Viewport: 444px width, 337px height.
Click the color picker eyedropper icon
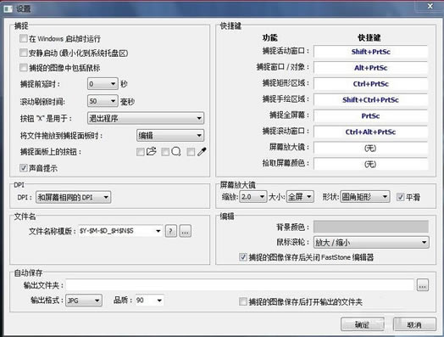202,151
